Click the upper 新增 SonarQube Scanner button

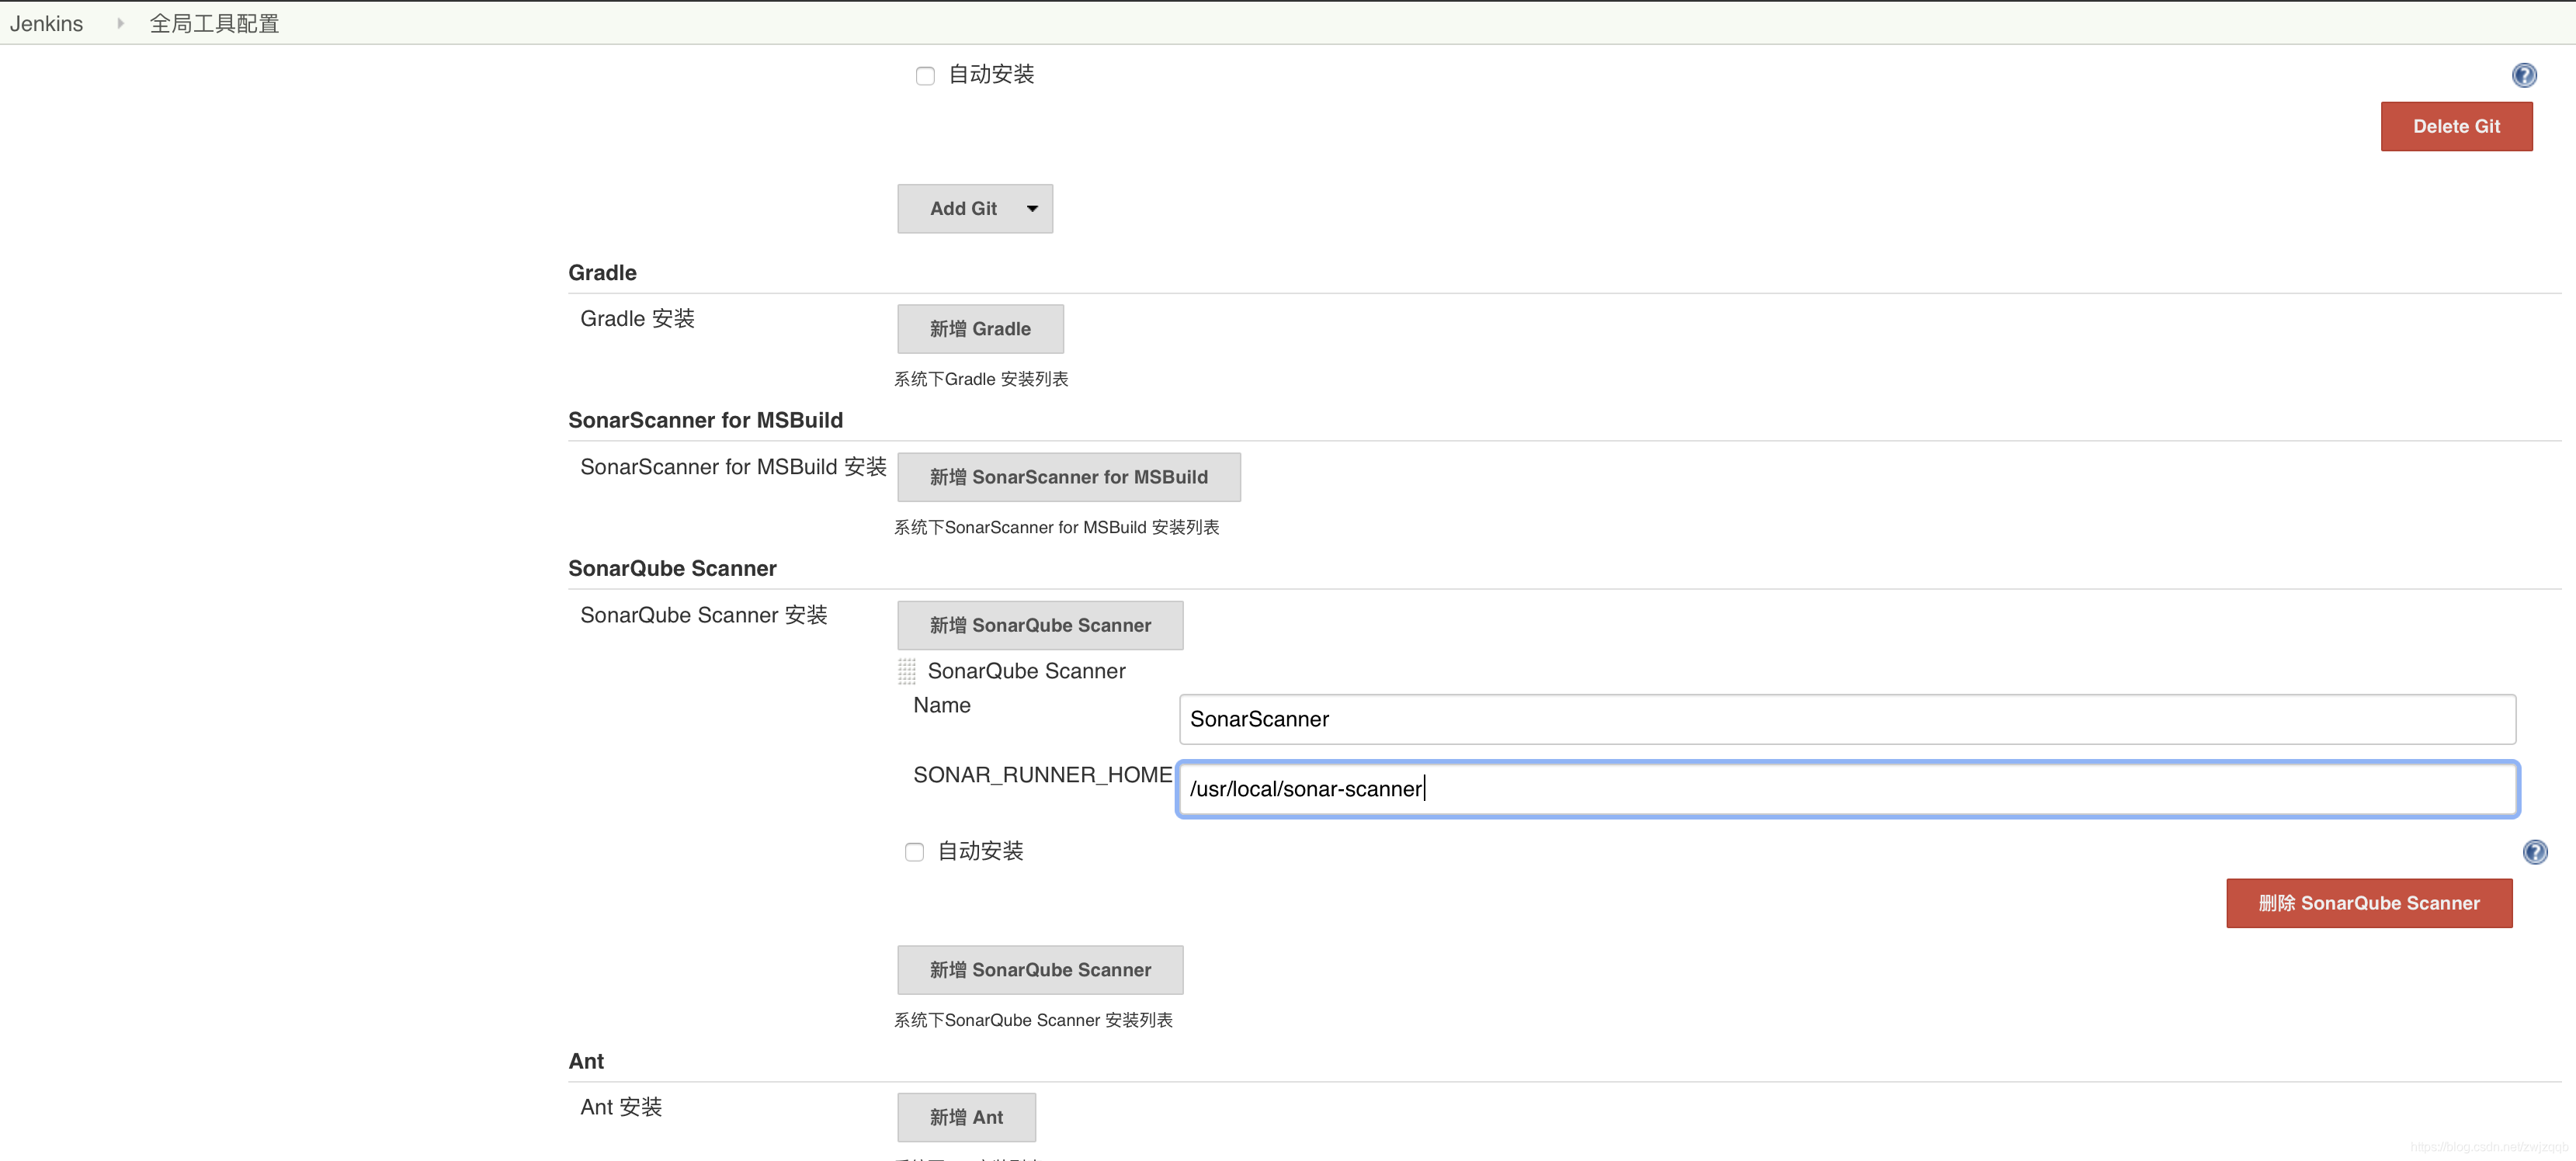(1039, 625)
